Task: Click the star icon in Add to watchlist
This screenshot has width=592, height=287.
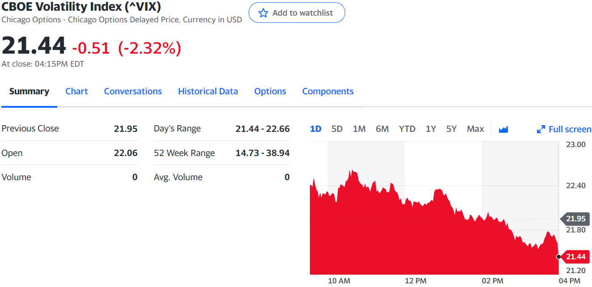Action: coord(263,13)
